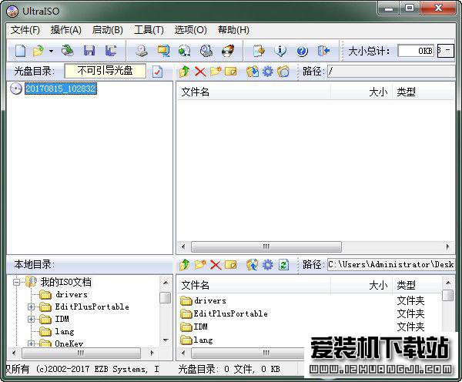
Task: Rename the selected item in the local directory pane
Action: point(231,265)
